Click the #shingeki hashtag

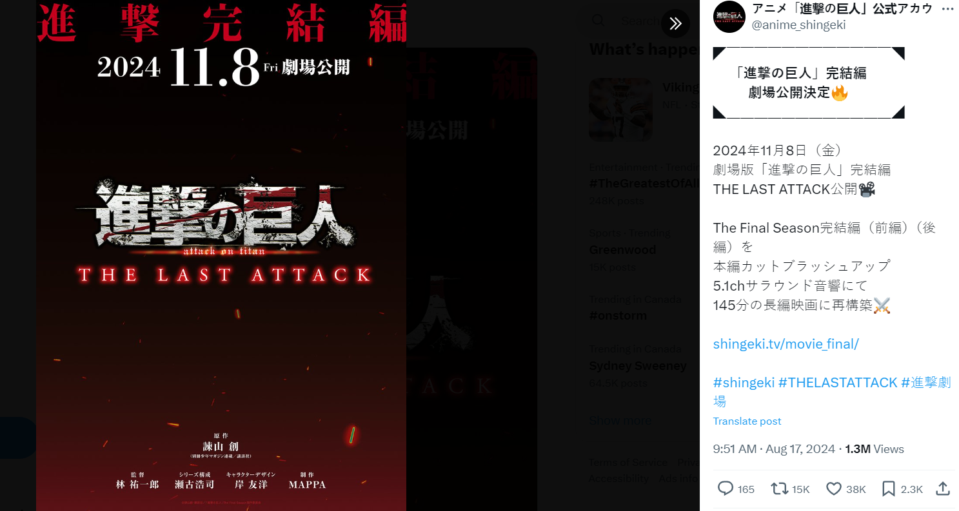(x=744, y=383)
